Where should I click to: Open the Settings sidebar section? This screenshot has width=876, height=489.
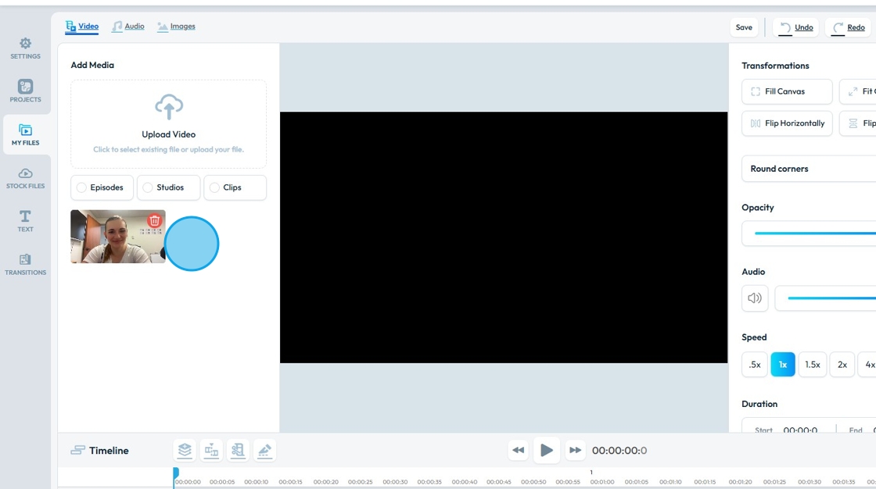click(x=25, y=48)
